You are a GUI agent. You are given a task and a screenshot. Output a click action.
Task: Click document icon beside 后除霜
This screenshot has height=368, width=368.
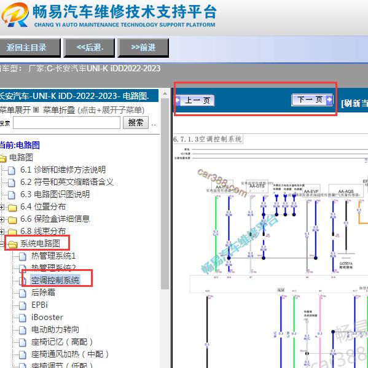[23, 293]
